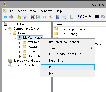Choose Refresh all components from context menu
The width and height of the screenshot is (106, 92).
(68, 42)
